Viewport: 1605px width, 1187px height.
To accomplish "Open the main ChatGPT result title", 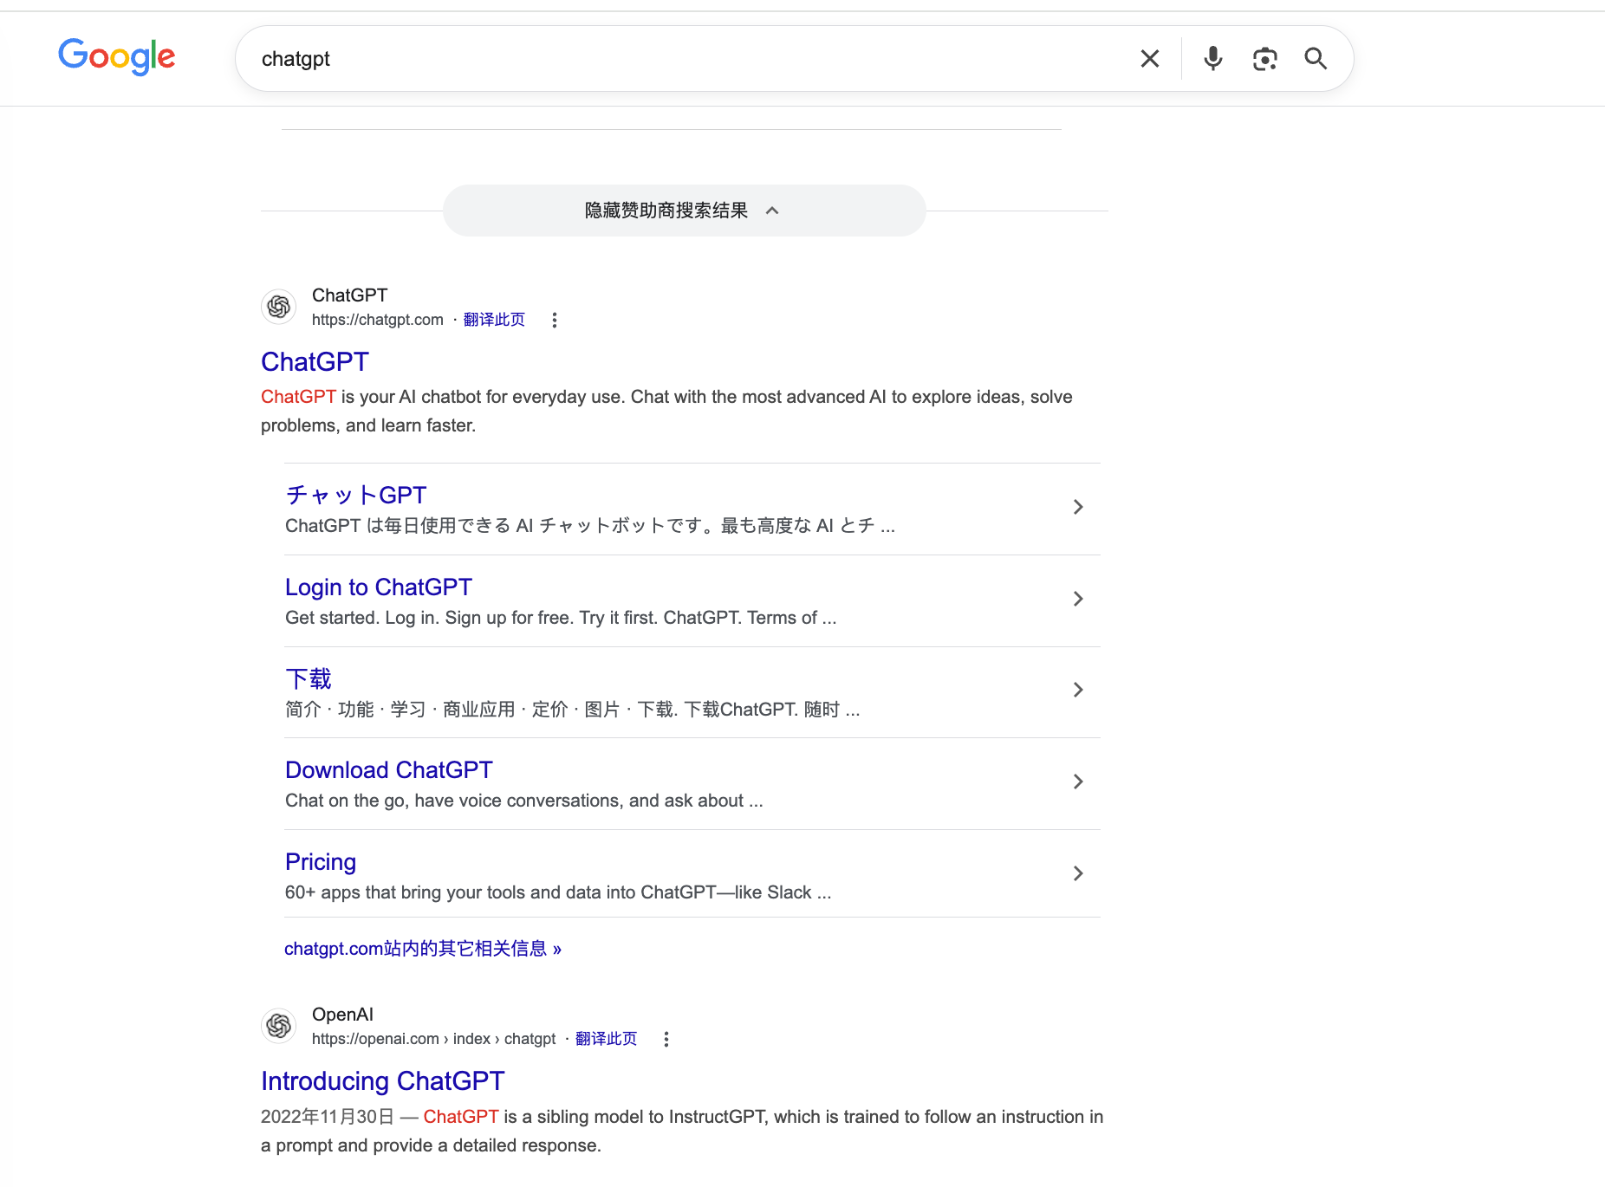I will 315,361.
